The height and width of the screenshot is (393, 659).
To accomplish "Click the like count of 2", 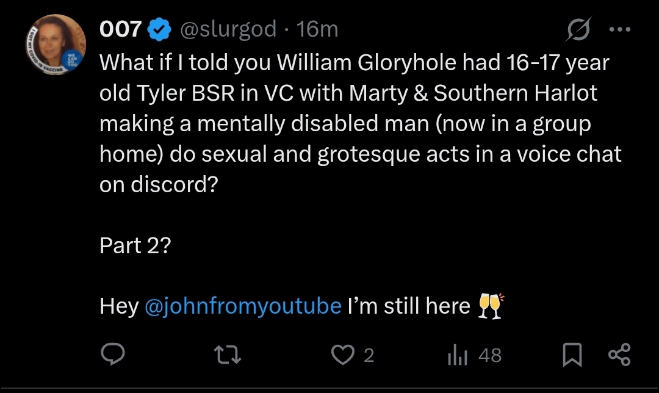I will [369, 356].
